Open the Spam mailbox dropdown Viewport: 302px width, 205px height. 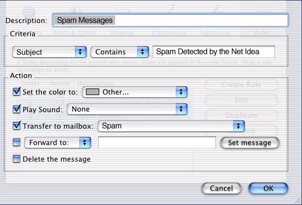(171, 126)
